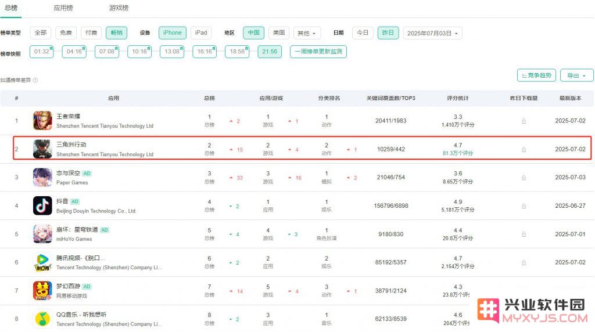This screenshot has height=332, width=595.
Task: Click the 最新版本 column header
Action: coord(571,98)
